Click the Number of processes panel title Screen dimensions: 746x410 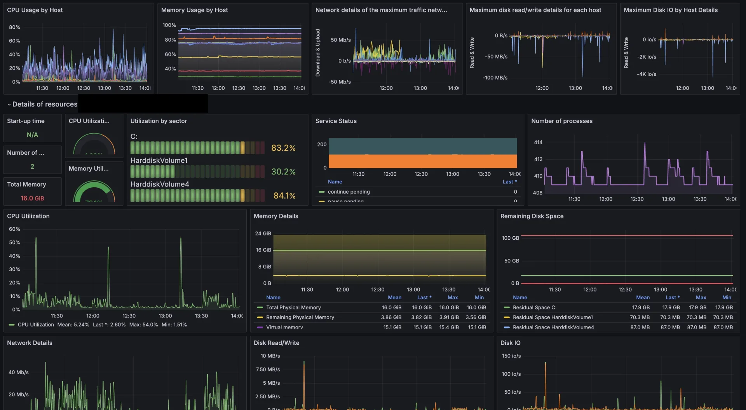point(561,121)
